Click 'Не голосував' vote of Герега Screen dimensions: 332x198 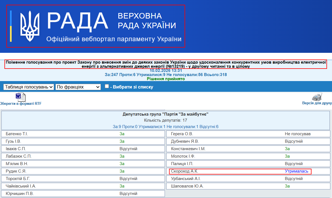[x=298, y=134]
